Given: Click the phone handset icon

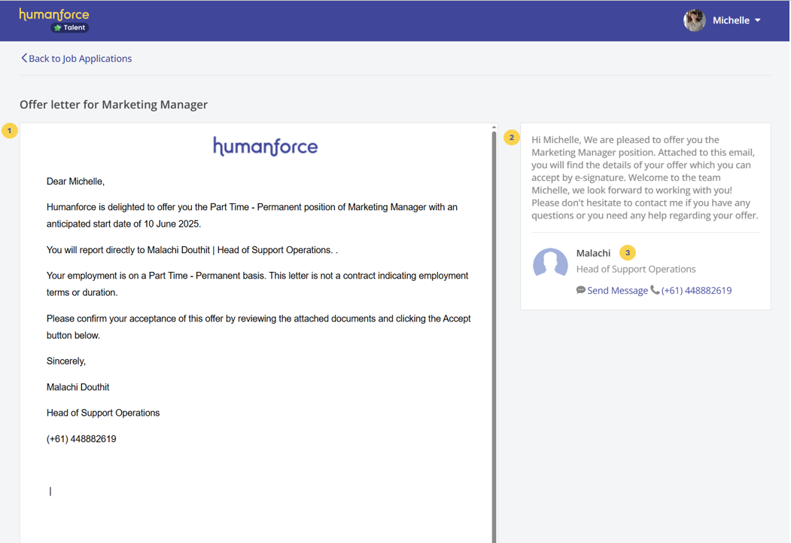Looking at the screenshot, I should tap(655, 290).
